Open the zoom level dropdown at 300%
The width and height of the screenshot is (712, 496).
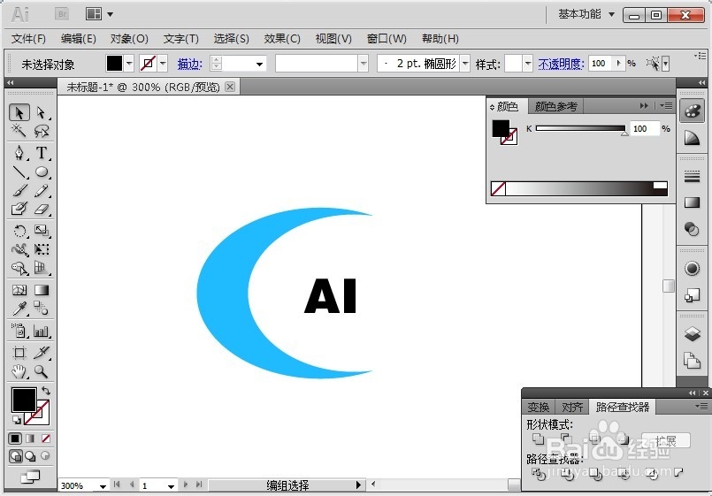pyautogui.click(x=103, y=486)
